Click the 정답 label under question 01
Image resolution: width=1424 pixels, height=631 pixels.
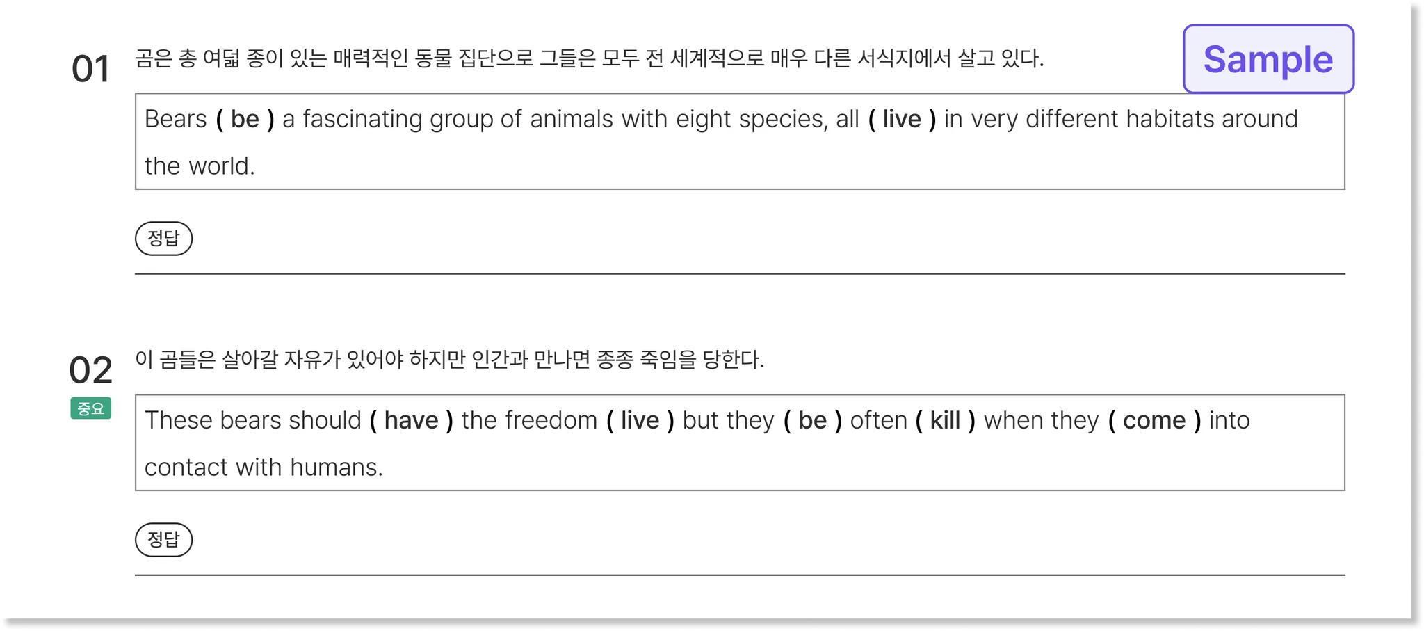click(x=163, y=239)
